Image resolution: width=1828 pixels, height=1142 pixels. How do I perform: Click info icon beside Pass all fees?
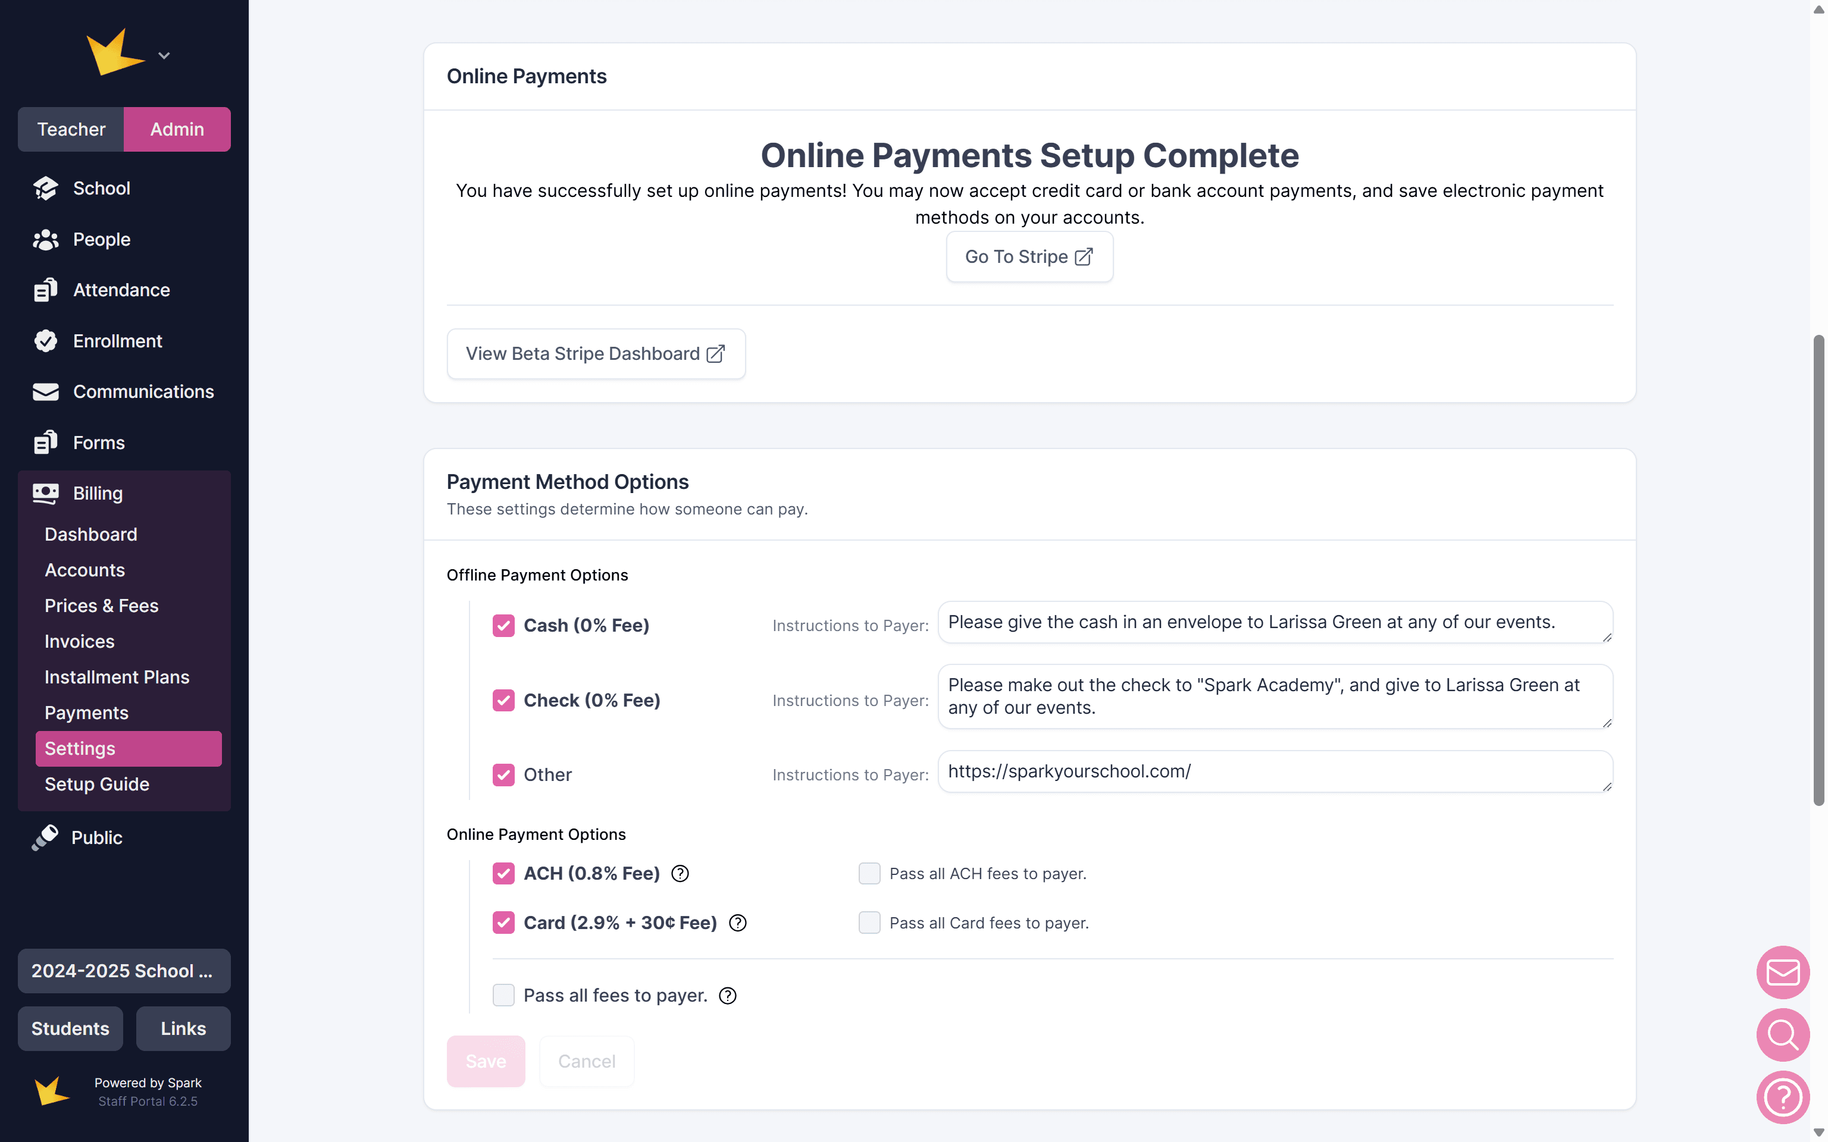coord(727,996)
